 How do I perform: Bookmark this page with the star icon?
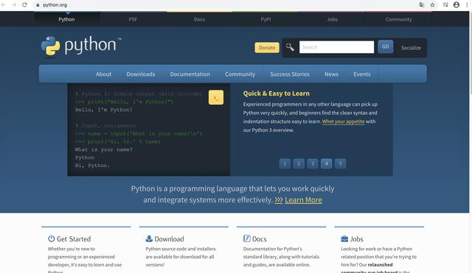(433, 5)
